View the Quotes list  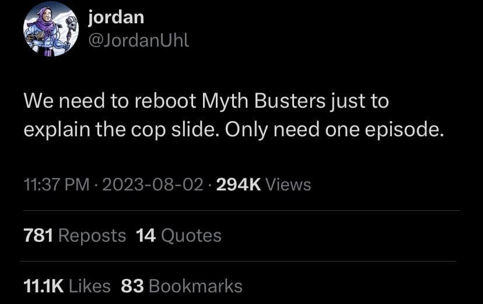click(191, 236)
